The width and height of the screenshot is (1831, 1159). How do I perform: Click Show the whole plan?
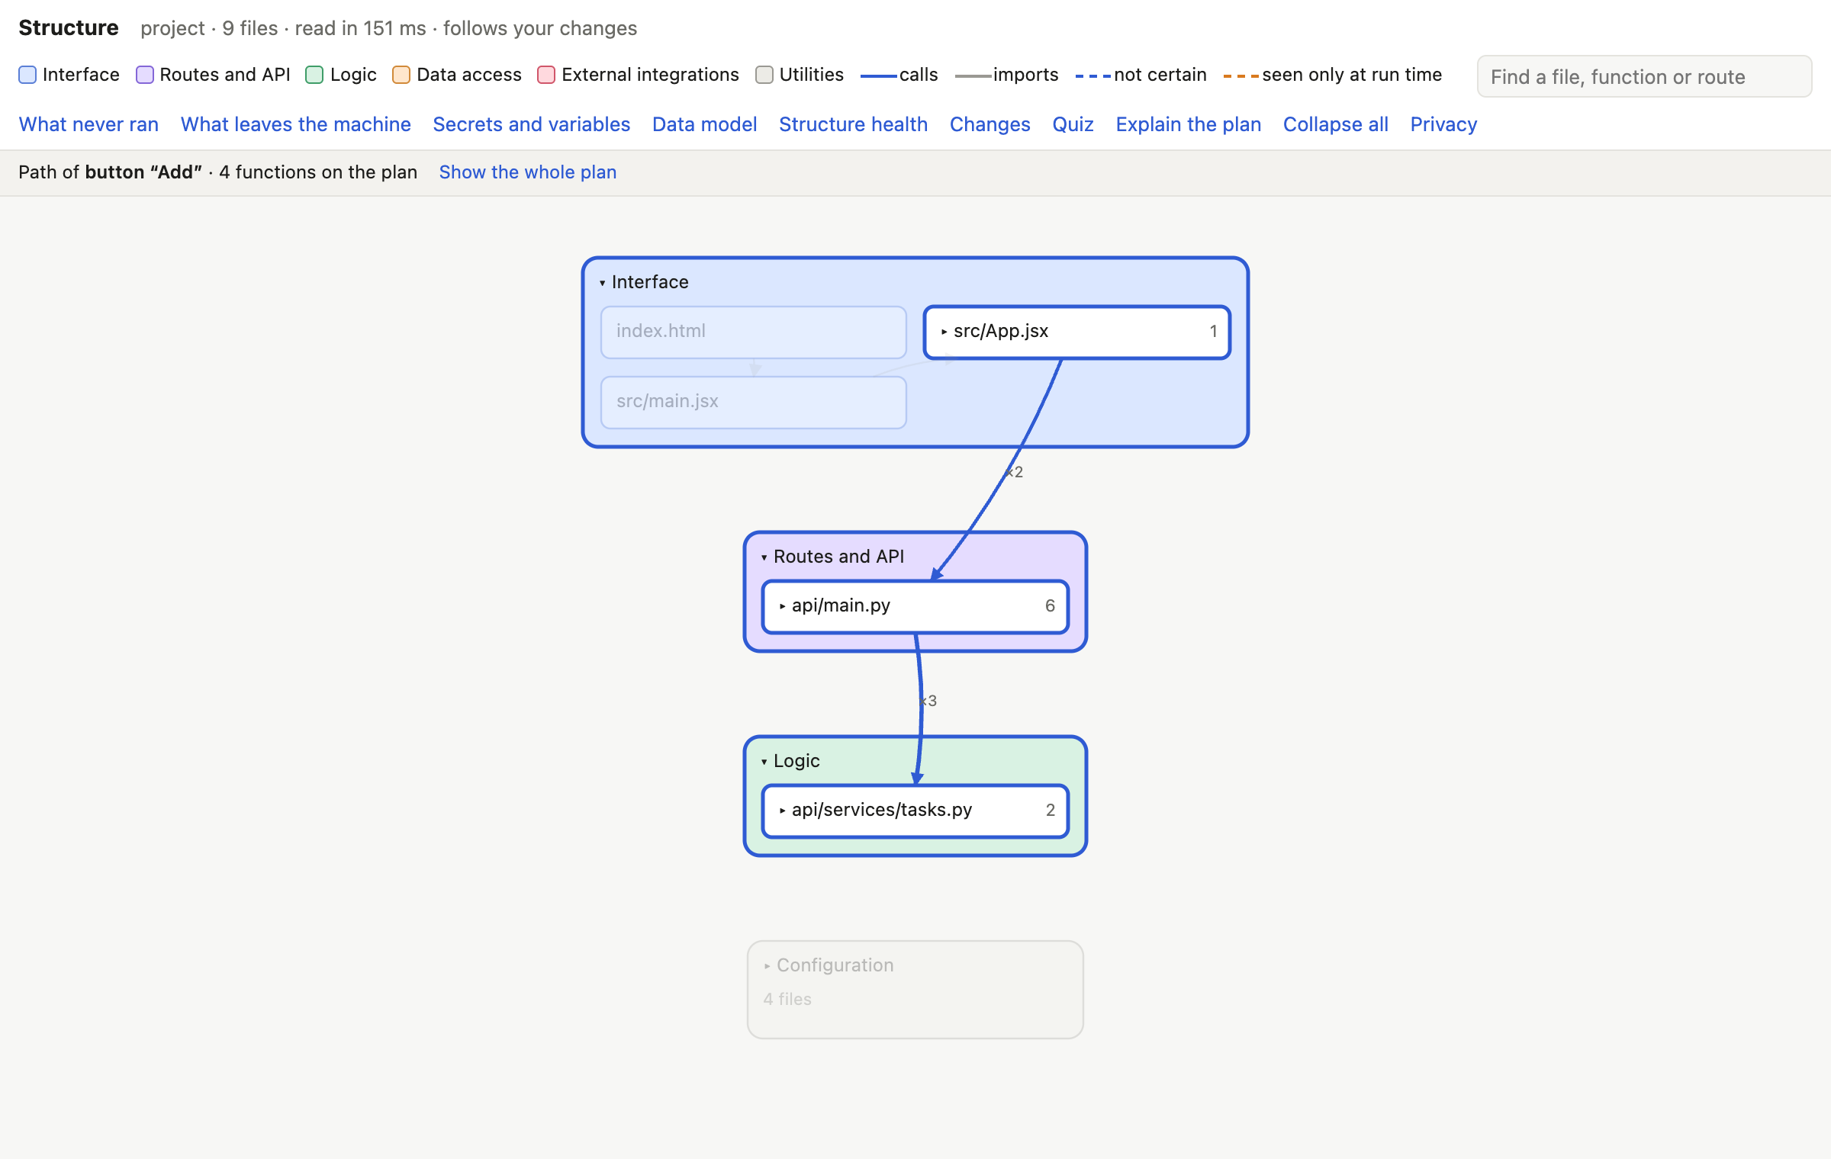click(x=528, y=172)
